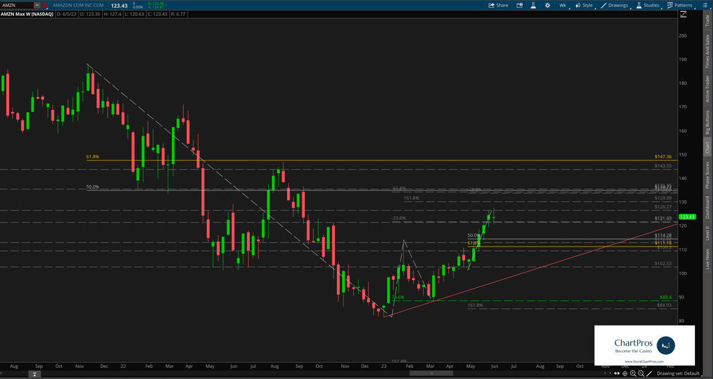Click the crosshair pan icon at bottom
Screen dimensions: 713x379
625,373
